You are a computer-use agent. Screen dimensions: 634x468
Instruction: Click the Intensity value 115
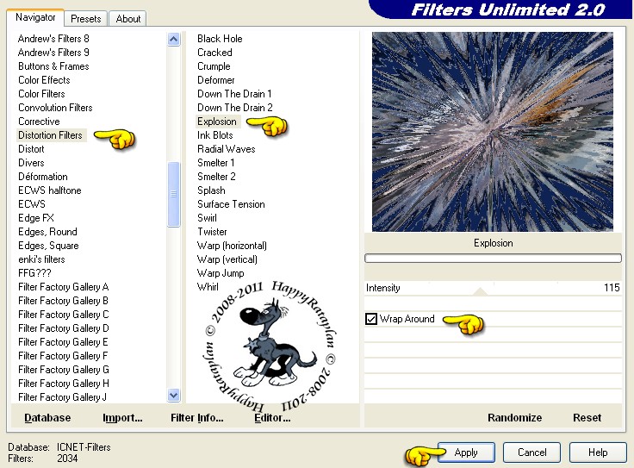click(x=612, y=288)
